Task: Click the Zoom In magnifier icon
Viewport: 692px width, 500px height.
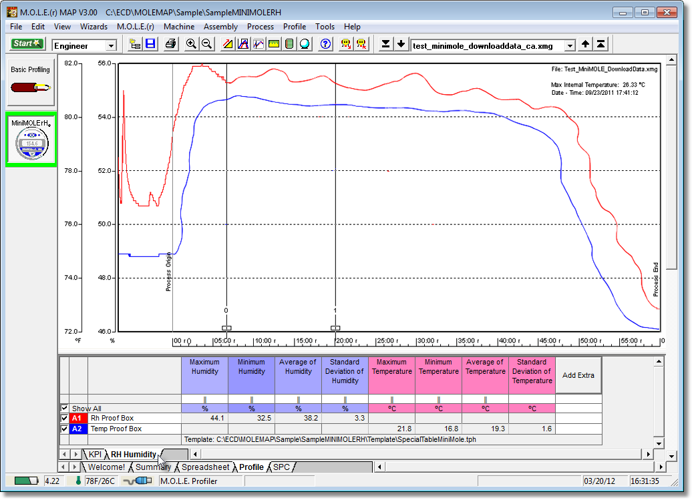Action: click(x=191, y=44)
